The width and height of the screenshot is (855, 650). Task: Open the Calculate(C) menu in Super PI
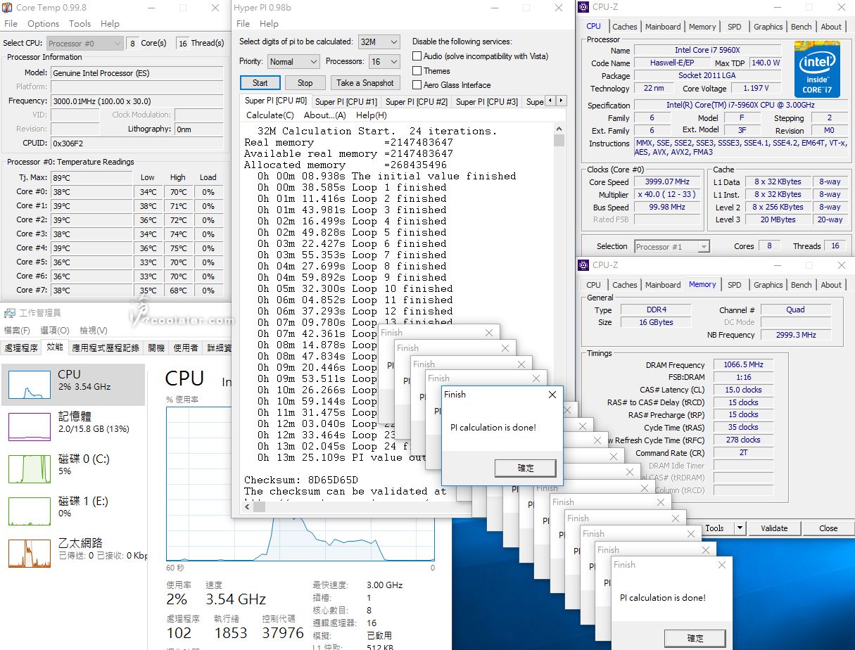click(270, 115)
